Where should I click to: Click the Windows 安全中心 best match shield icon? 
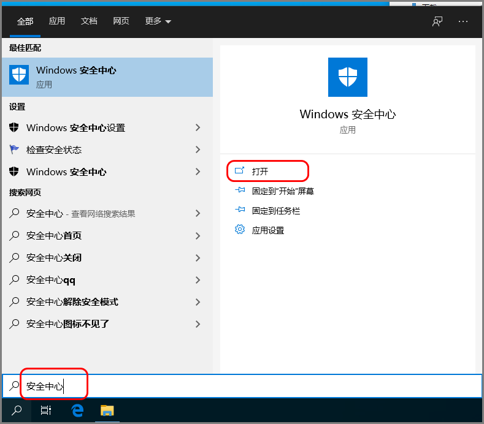(x=19, y=75)
